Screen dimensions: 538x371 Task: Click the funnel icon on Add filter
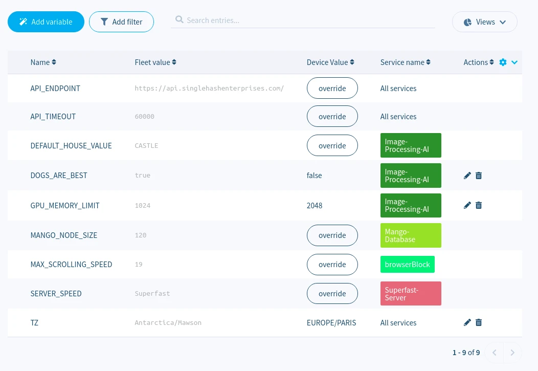[x=104, y=21]
